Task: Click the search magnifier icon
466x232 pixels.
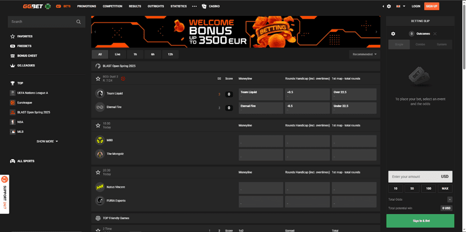Action: click(78, 22)
